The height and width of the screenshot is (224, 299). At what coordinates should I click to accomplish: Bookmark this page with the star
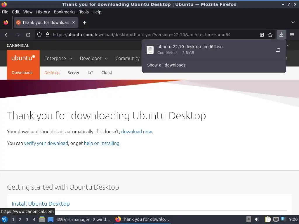(270, 35)
